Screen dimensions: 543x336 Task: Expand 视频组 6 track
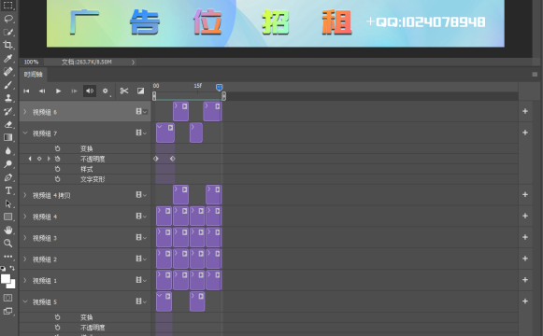[25, 112]
